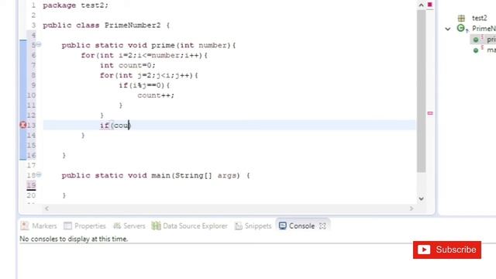Select the Console tab
496x279 pixels.
click(x=301, y=226)
